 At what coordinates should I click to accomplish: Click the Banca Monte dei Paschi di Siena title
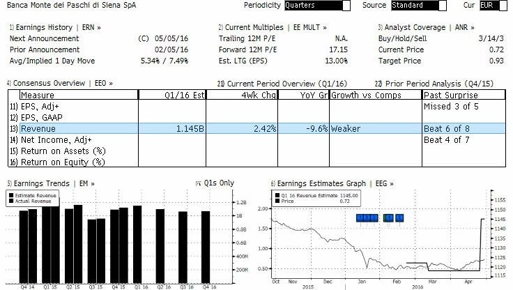tap(71, 6)
